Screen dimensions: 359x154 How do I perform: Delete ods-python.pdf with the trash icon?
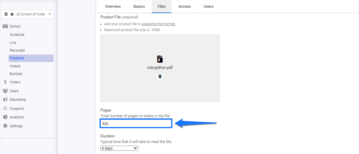[x=160, y=77]
